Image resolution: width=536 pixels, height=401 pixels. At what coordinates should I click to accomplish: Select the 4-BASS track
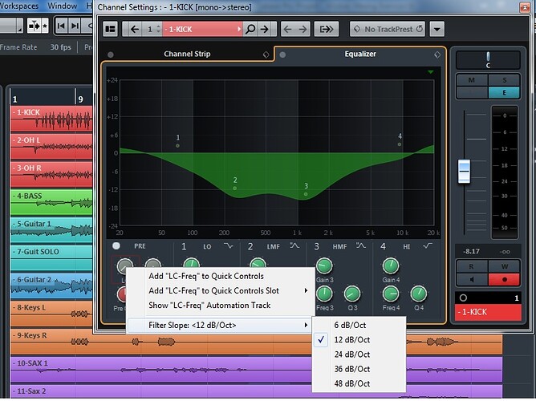tap(51, 203)
